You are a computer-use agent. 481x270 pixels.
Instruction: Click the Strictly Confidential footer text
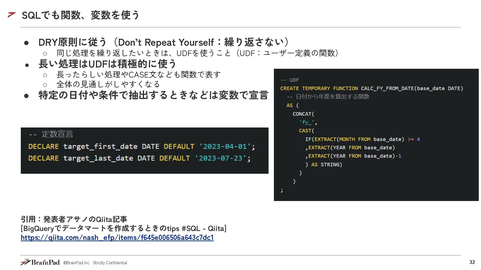[x=110, y=263]
